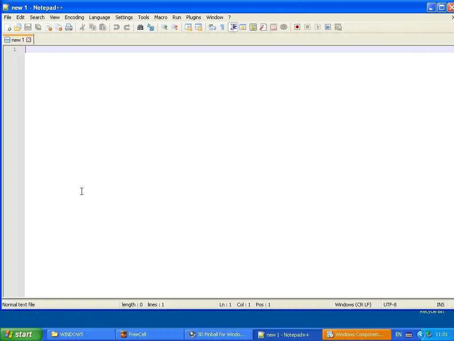This screenshot has height=341, width=454.
Task: Click the Save All icon
Action: click(38, 27)
